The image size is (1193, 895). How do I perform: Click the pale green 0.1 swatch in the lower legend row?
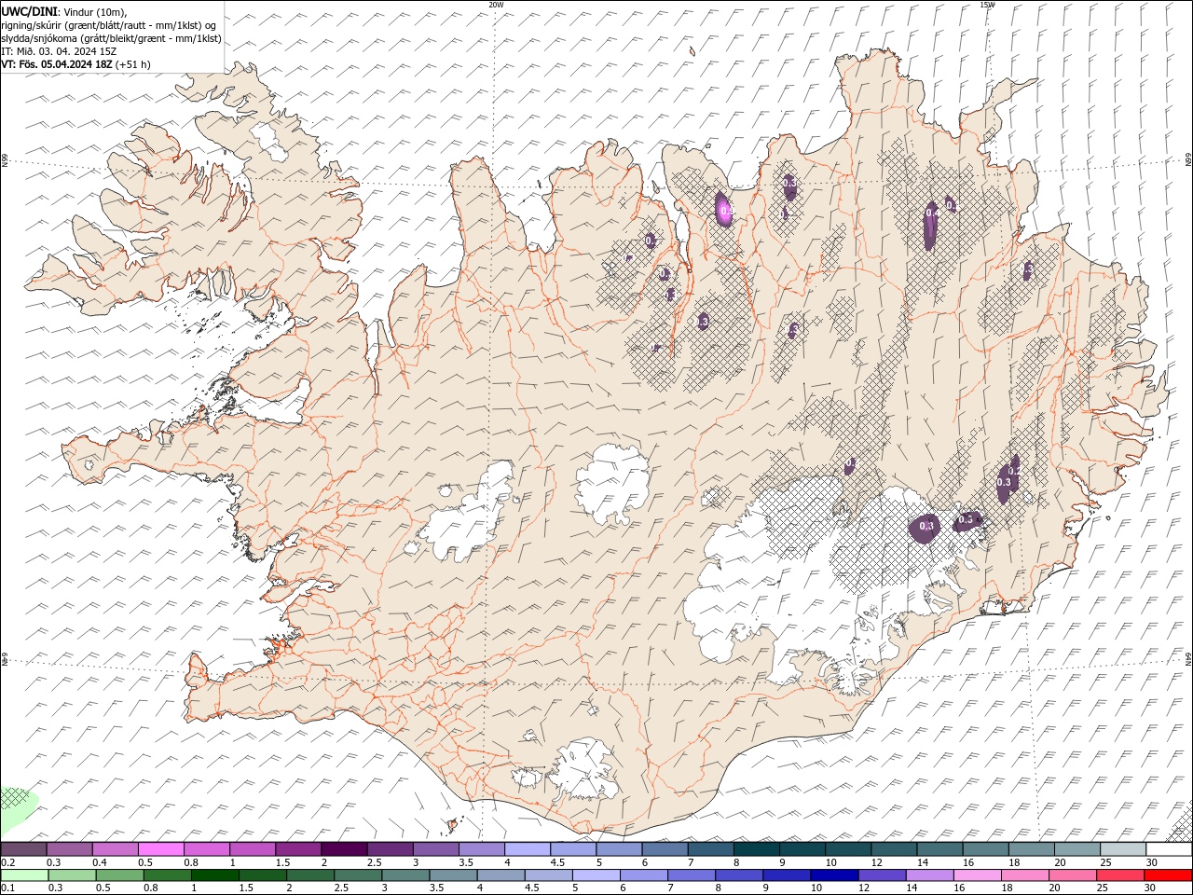pos(25,875)
